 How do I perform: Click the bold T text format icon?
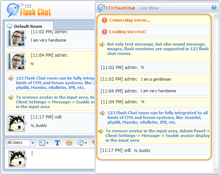57,143
